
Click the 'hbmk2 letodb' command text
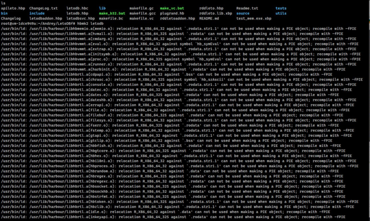pos(90,24)
